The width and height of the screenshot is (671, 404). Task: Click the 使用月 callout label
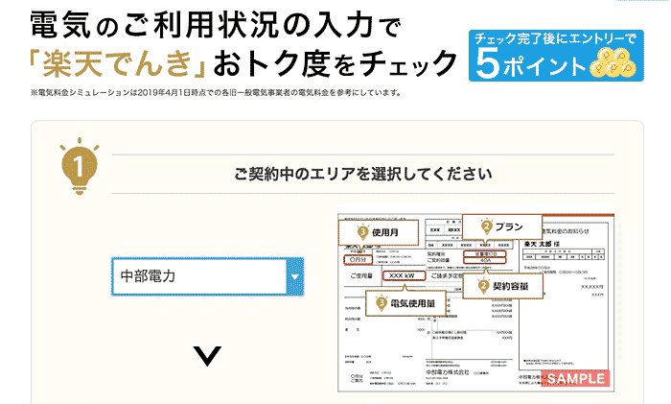tap(379, 232)
